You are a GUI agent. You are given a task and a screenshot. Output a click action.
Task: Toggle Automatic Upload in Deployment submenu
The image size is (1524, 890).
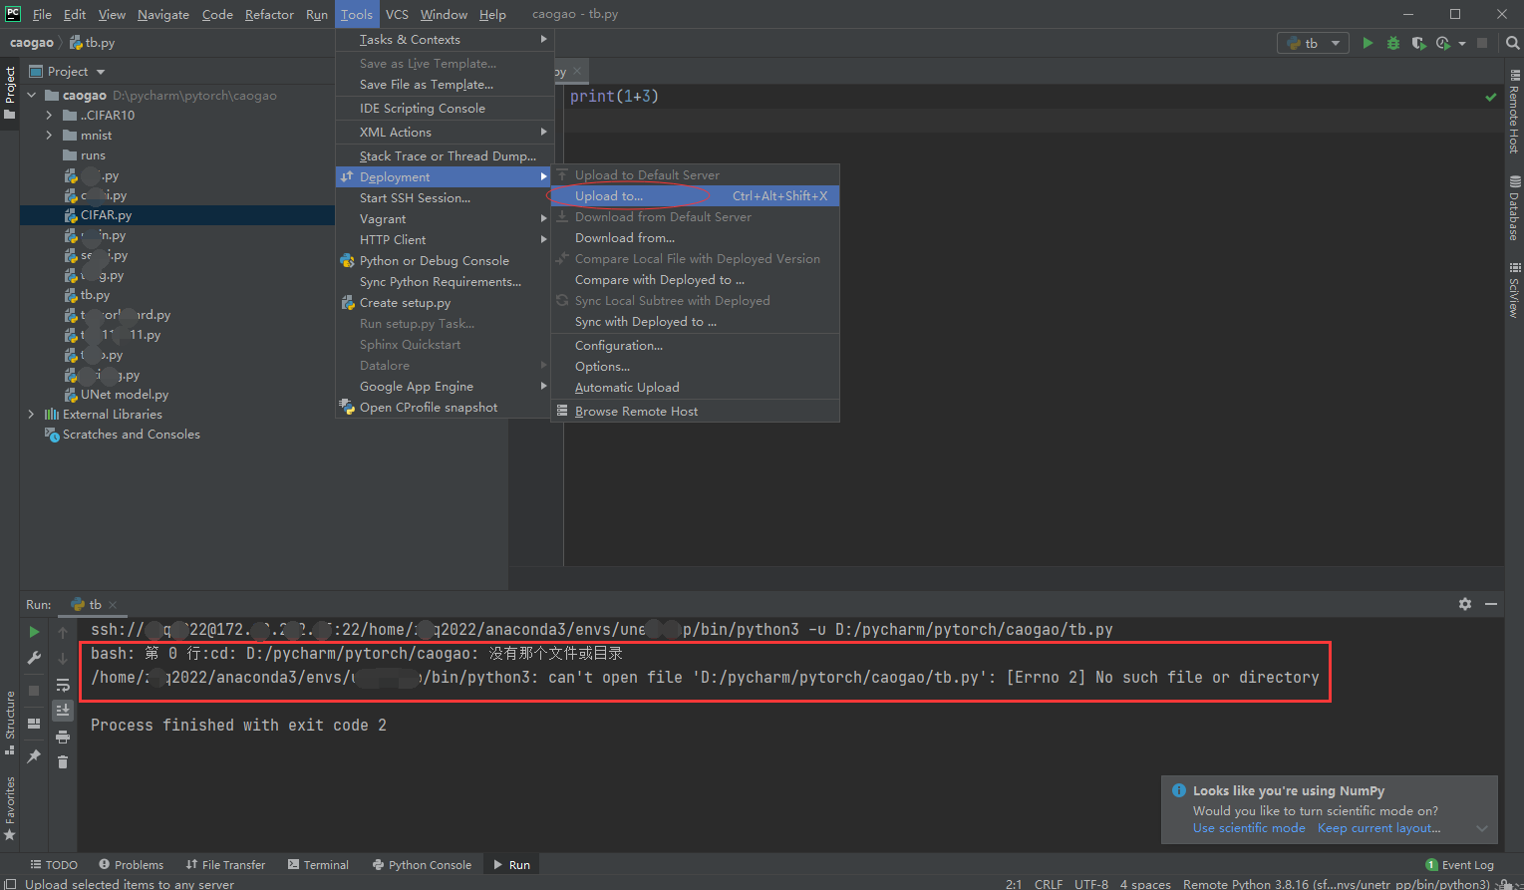pyautogui.click(x=627, y=388)
